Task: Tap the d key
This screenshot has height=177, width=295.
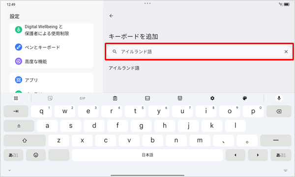Action: coord(94,126)
